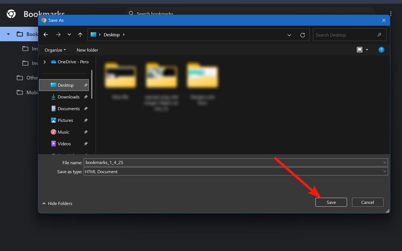Click Hide Folders

coord(57,203)
